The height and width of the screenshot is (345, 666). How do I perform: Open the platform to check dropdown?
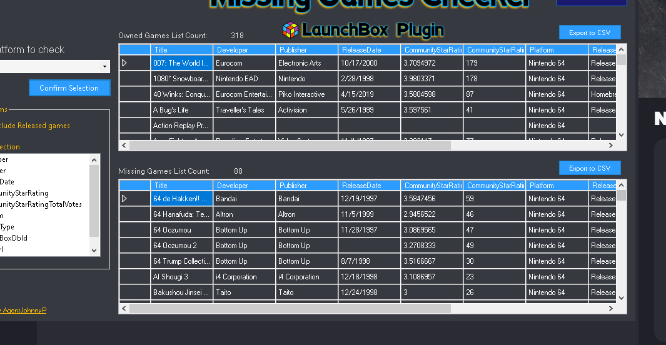pos(104,67)
